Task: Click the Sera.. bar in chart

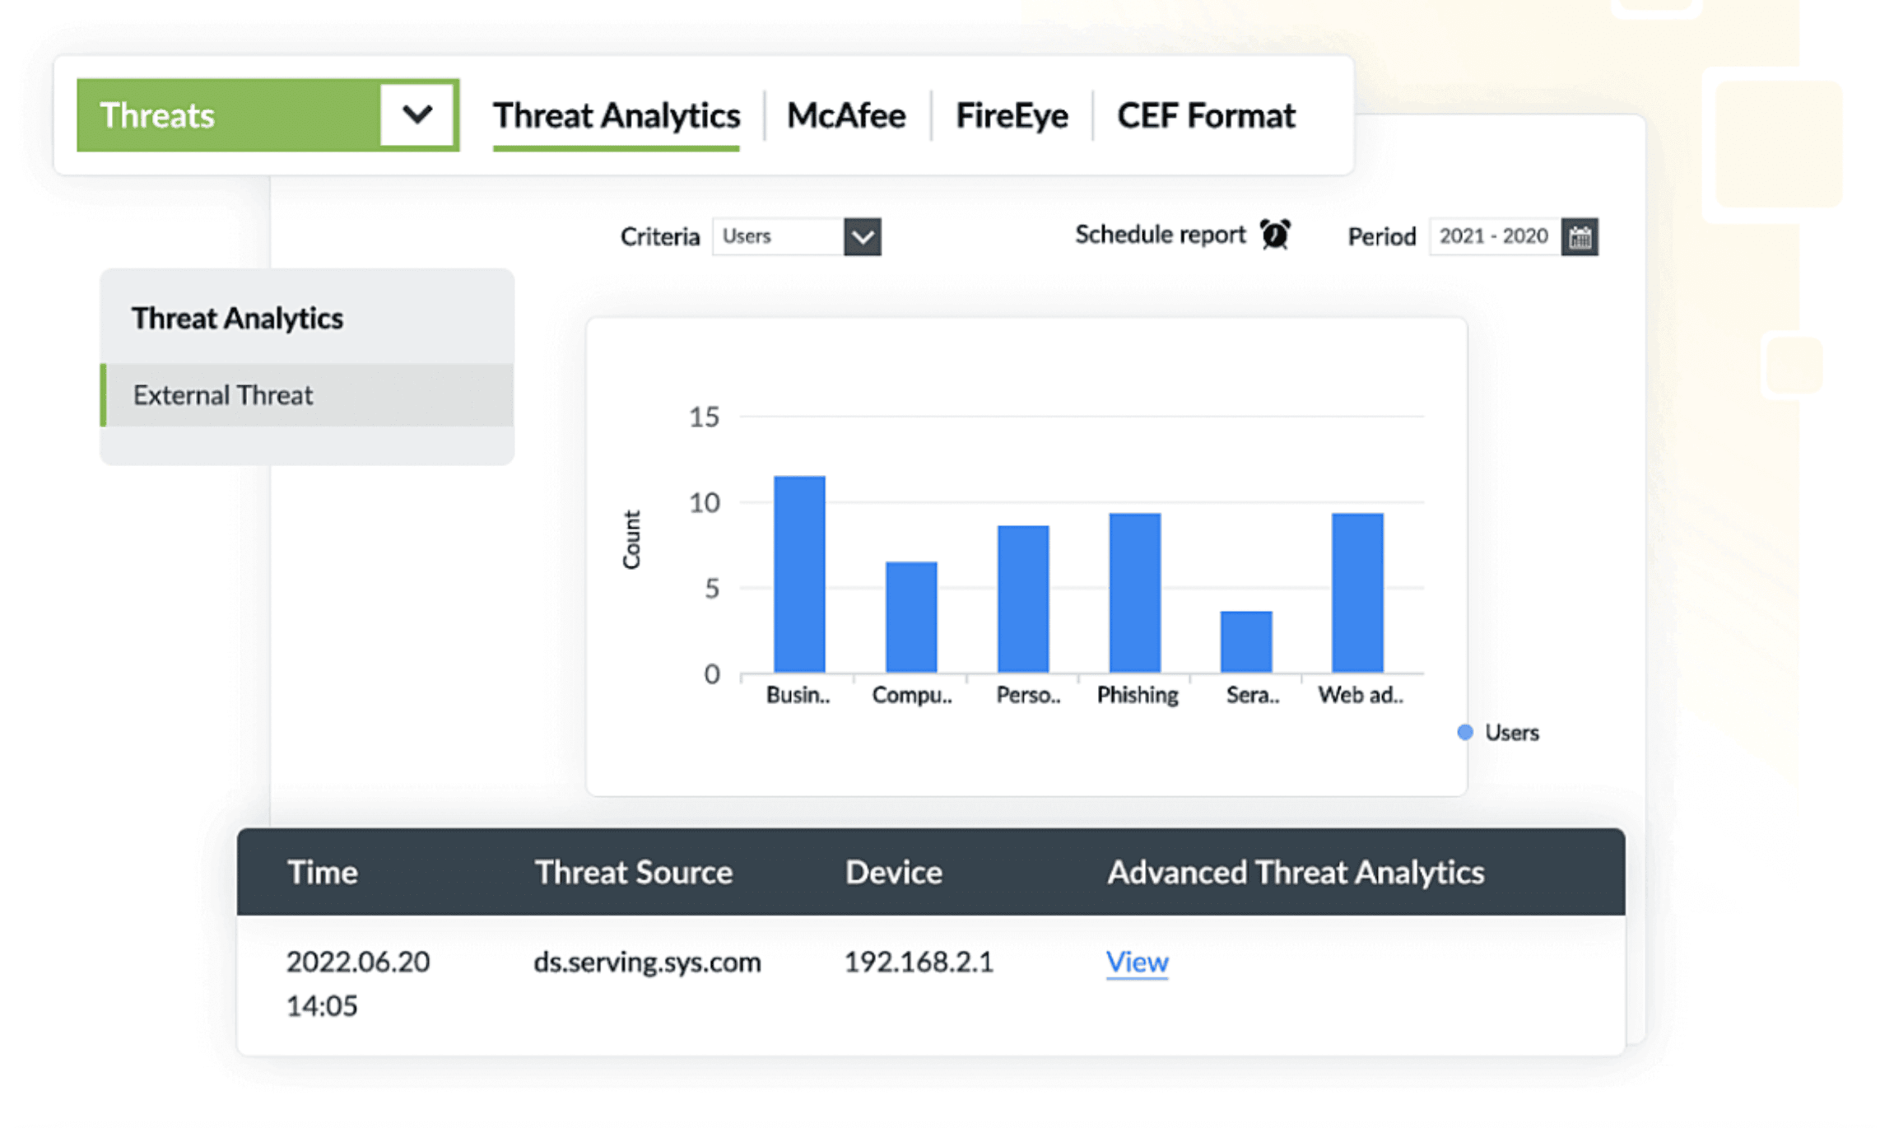Action: click(1245, 641)
